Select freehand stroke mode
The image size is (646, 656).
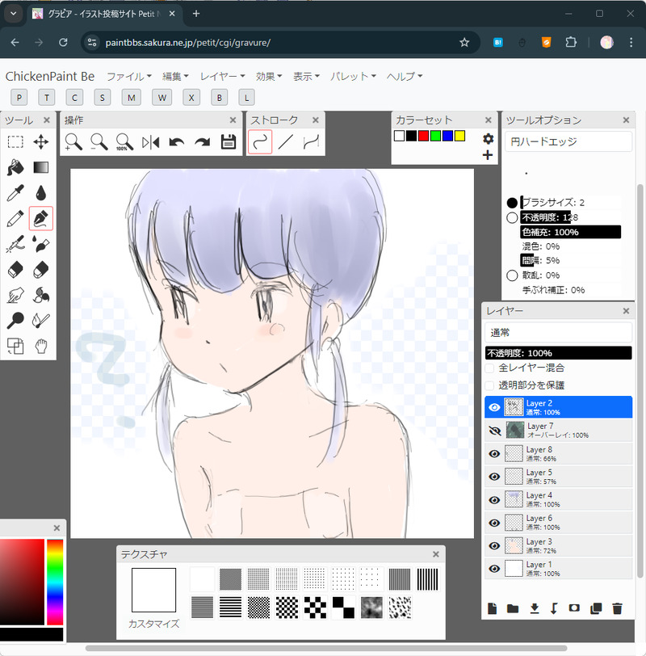point(260,142)
